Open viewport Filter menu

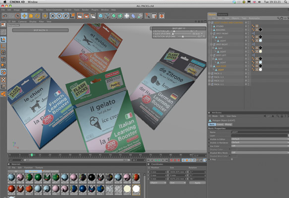(x=41, y=21)
